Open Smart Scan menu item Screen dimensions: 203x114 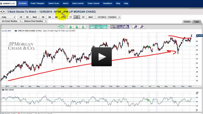point(53,3)
